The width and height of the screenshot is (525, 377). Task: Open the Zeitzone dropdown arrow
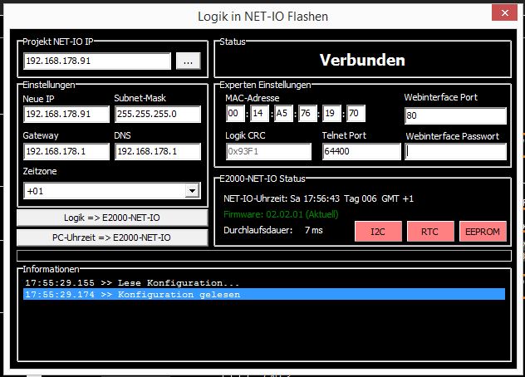coord(193,191)
